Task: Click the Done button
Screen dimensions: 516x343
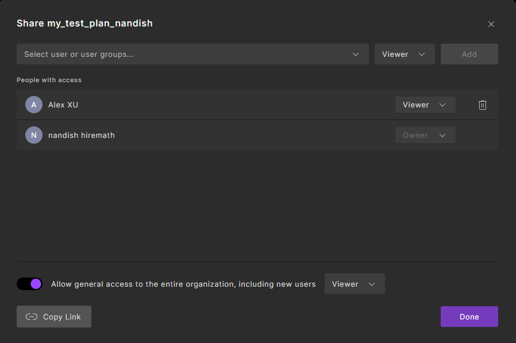Action: pos(469,317)
